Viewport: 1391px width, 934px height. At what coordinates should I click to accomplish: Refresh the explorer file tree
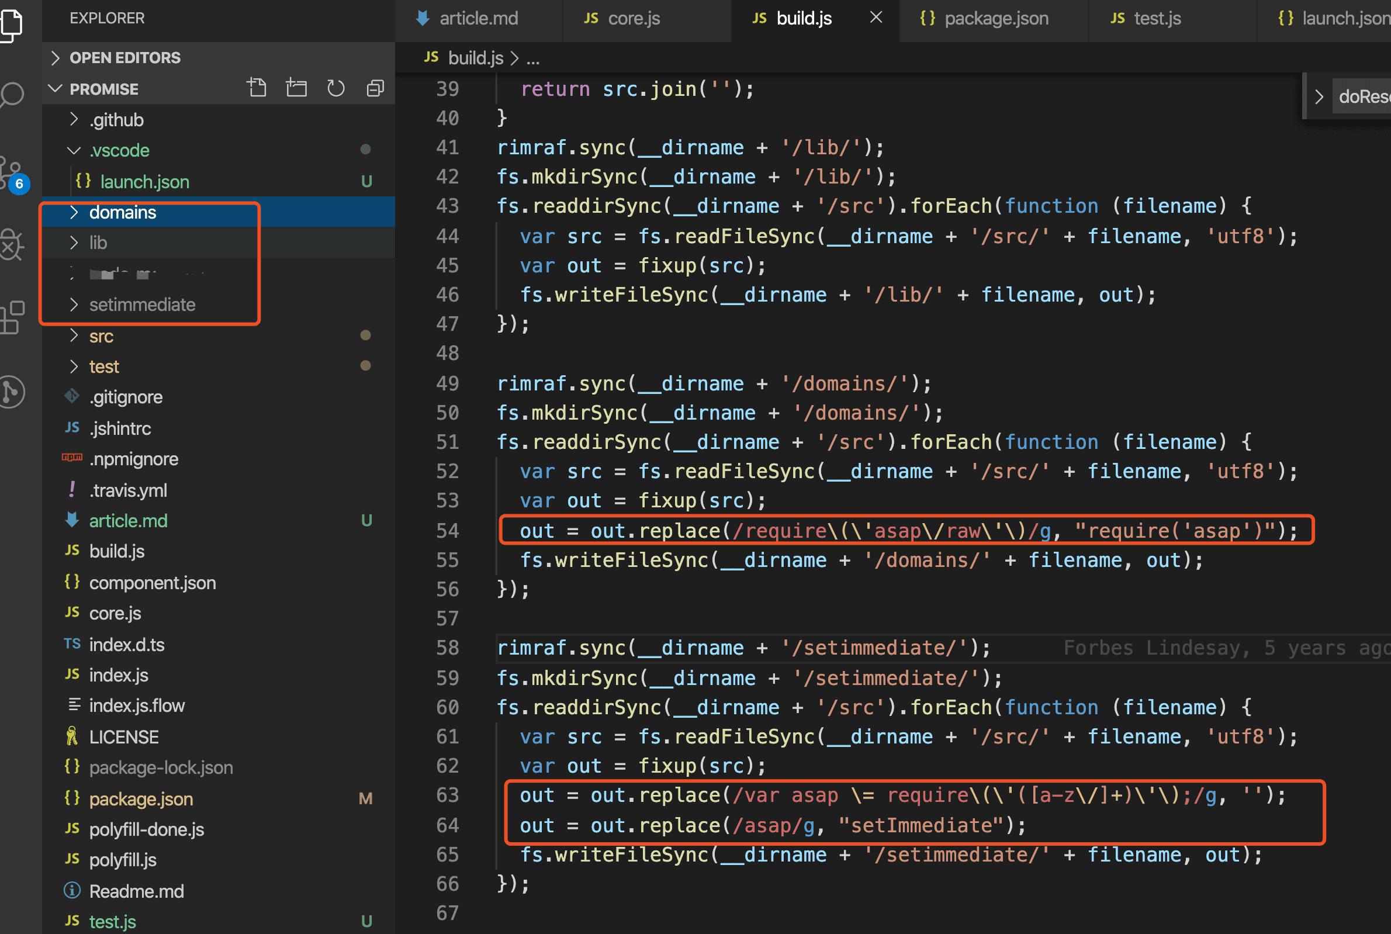coord(336,88)
